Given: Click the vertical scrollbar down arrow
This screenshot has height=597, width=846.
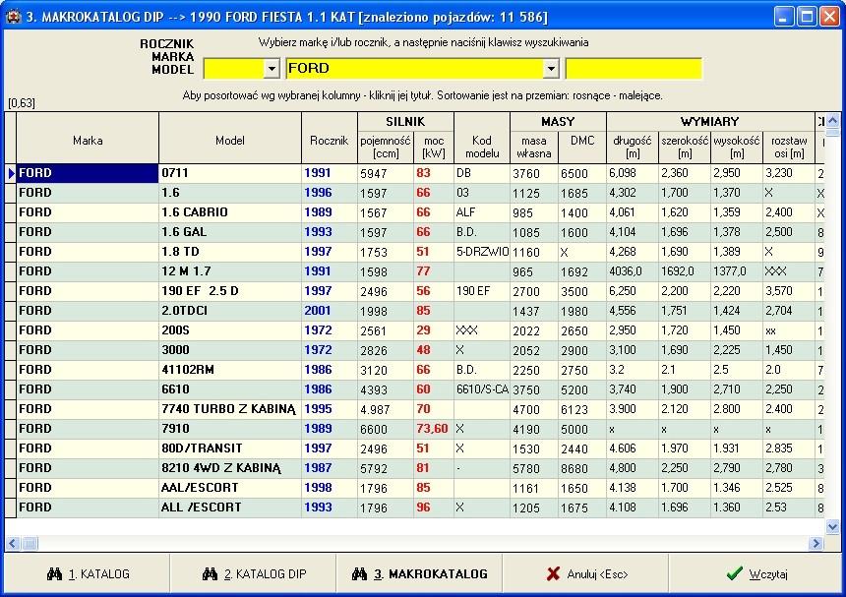Looking at the screenshot, I should pyautogui.click(x=832, y=527).
